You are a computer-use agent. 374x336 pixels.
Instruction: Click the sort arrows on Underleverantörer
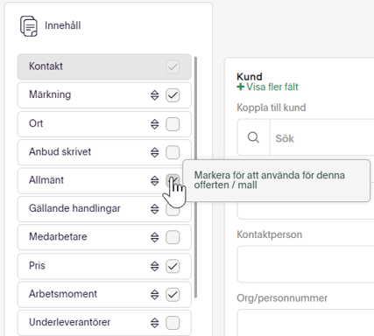pos(155,323)
